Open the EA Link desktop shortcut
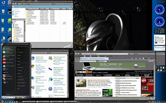Image resolution: width=166 pixels, height=103 pixels. (x=9, y=21)
